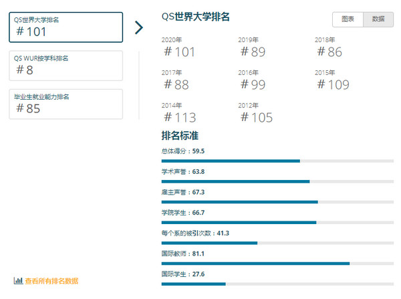Click the 国际学生：27.6 label
The image size is (401, 299).
pyautogui.click(x=183, y=274)
